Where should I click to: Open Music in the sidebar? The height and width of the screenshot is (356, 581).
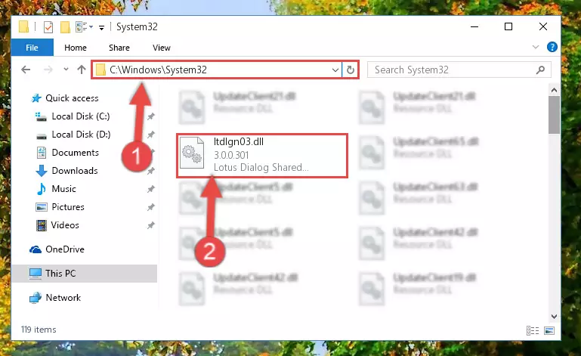click(x=63, y=189)
